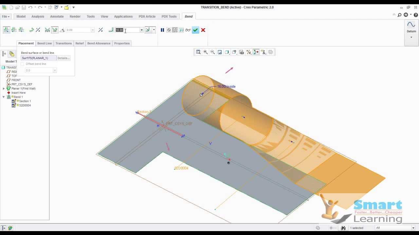The width and height of the screenshot is (419, 235).
Task: Click the Refit zoom icon
Action: pos(198,52)
